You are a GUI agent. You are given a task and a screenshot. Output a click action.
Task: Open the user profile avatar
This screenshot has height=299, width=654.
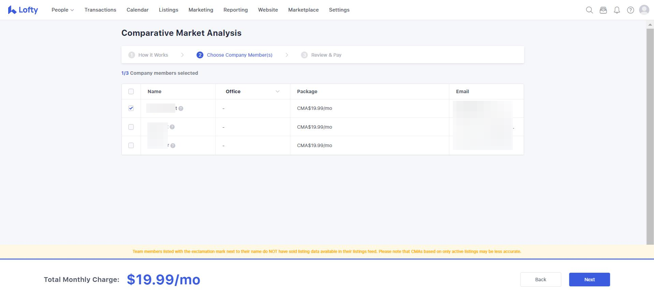[644, 10]
